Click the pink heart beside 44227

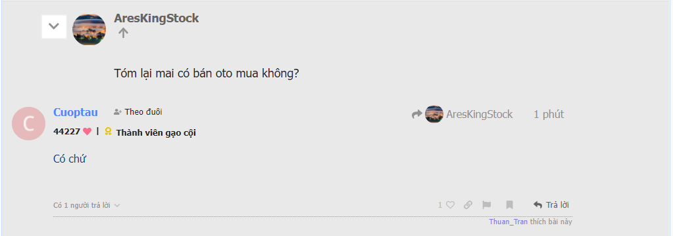87,132
